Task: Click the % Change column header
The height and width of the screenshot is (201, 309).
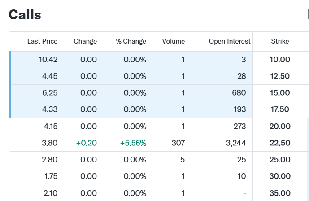Action: 131,41
